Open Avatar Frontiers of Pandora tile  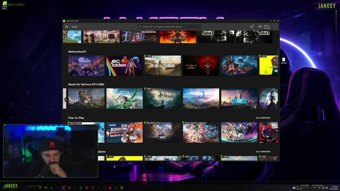click(125, 98)
